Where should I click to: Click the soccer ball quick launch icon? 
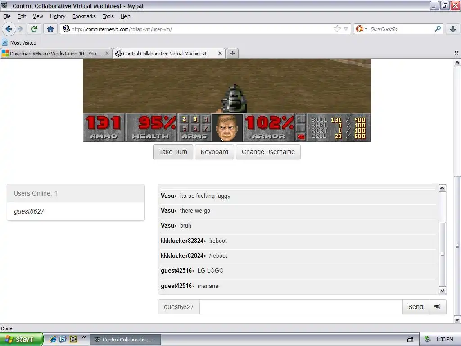click(x=73, y=339)
